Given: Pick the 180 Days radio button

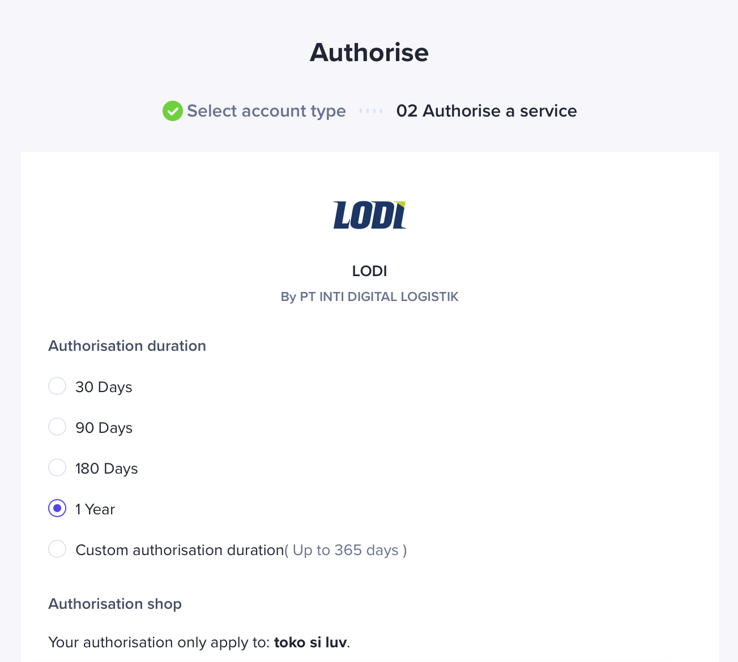Looking at the screenshot, I should point(57,468).
